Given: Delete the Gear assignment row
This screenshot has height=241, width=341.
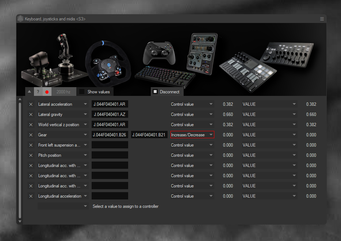Looking at the screenshot, I should [x=31, y=135].
